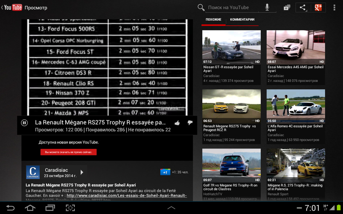Tap the 7:01 clock in status bar
The height and width of the screenshot is (214, 343).
point(312,208)
